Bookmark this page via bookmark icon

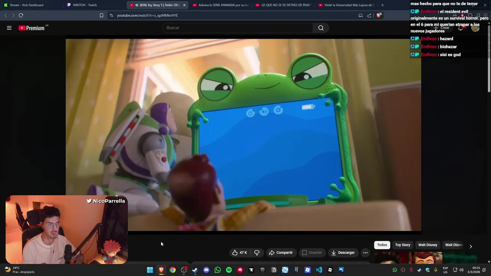[101, 15]
